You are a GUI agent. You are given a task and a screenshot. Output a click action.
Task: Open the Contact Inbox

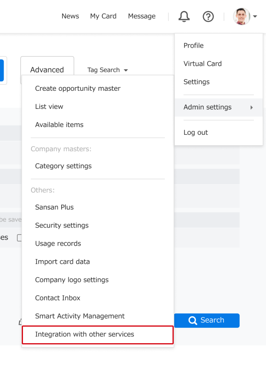coord(57,298)
